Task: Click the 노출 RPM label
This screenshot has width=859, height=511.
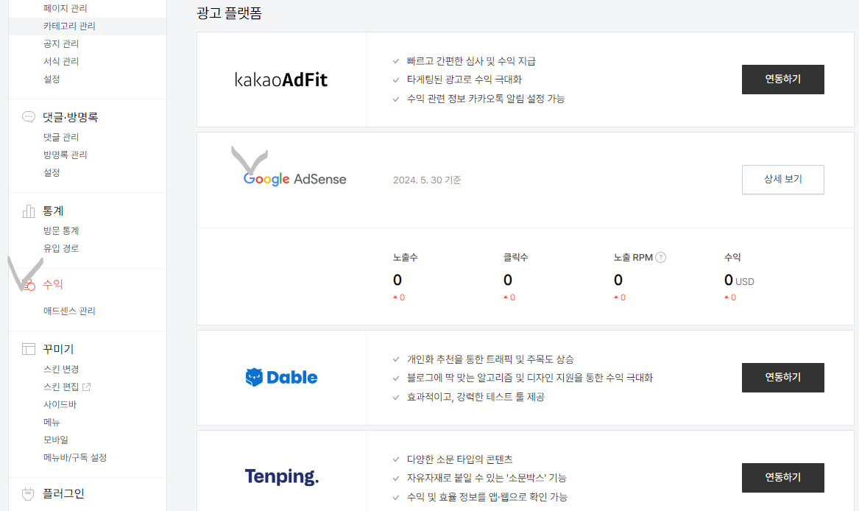Action: (x=633, y=257)
